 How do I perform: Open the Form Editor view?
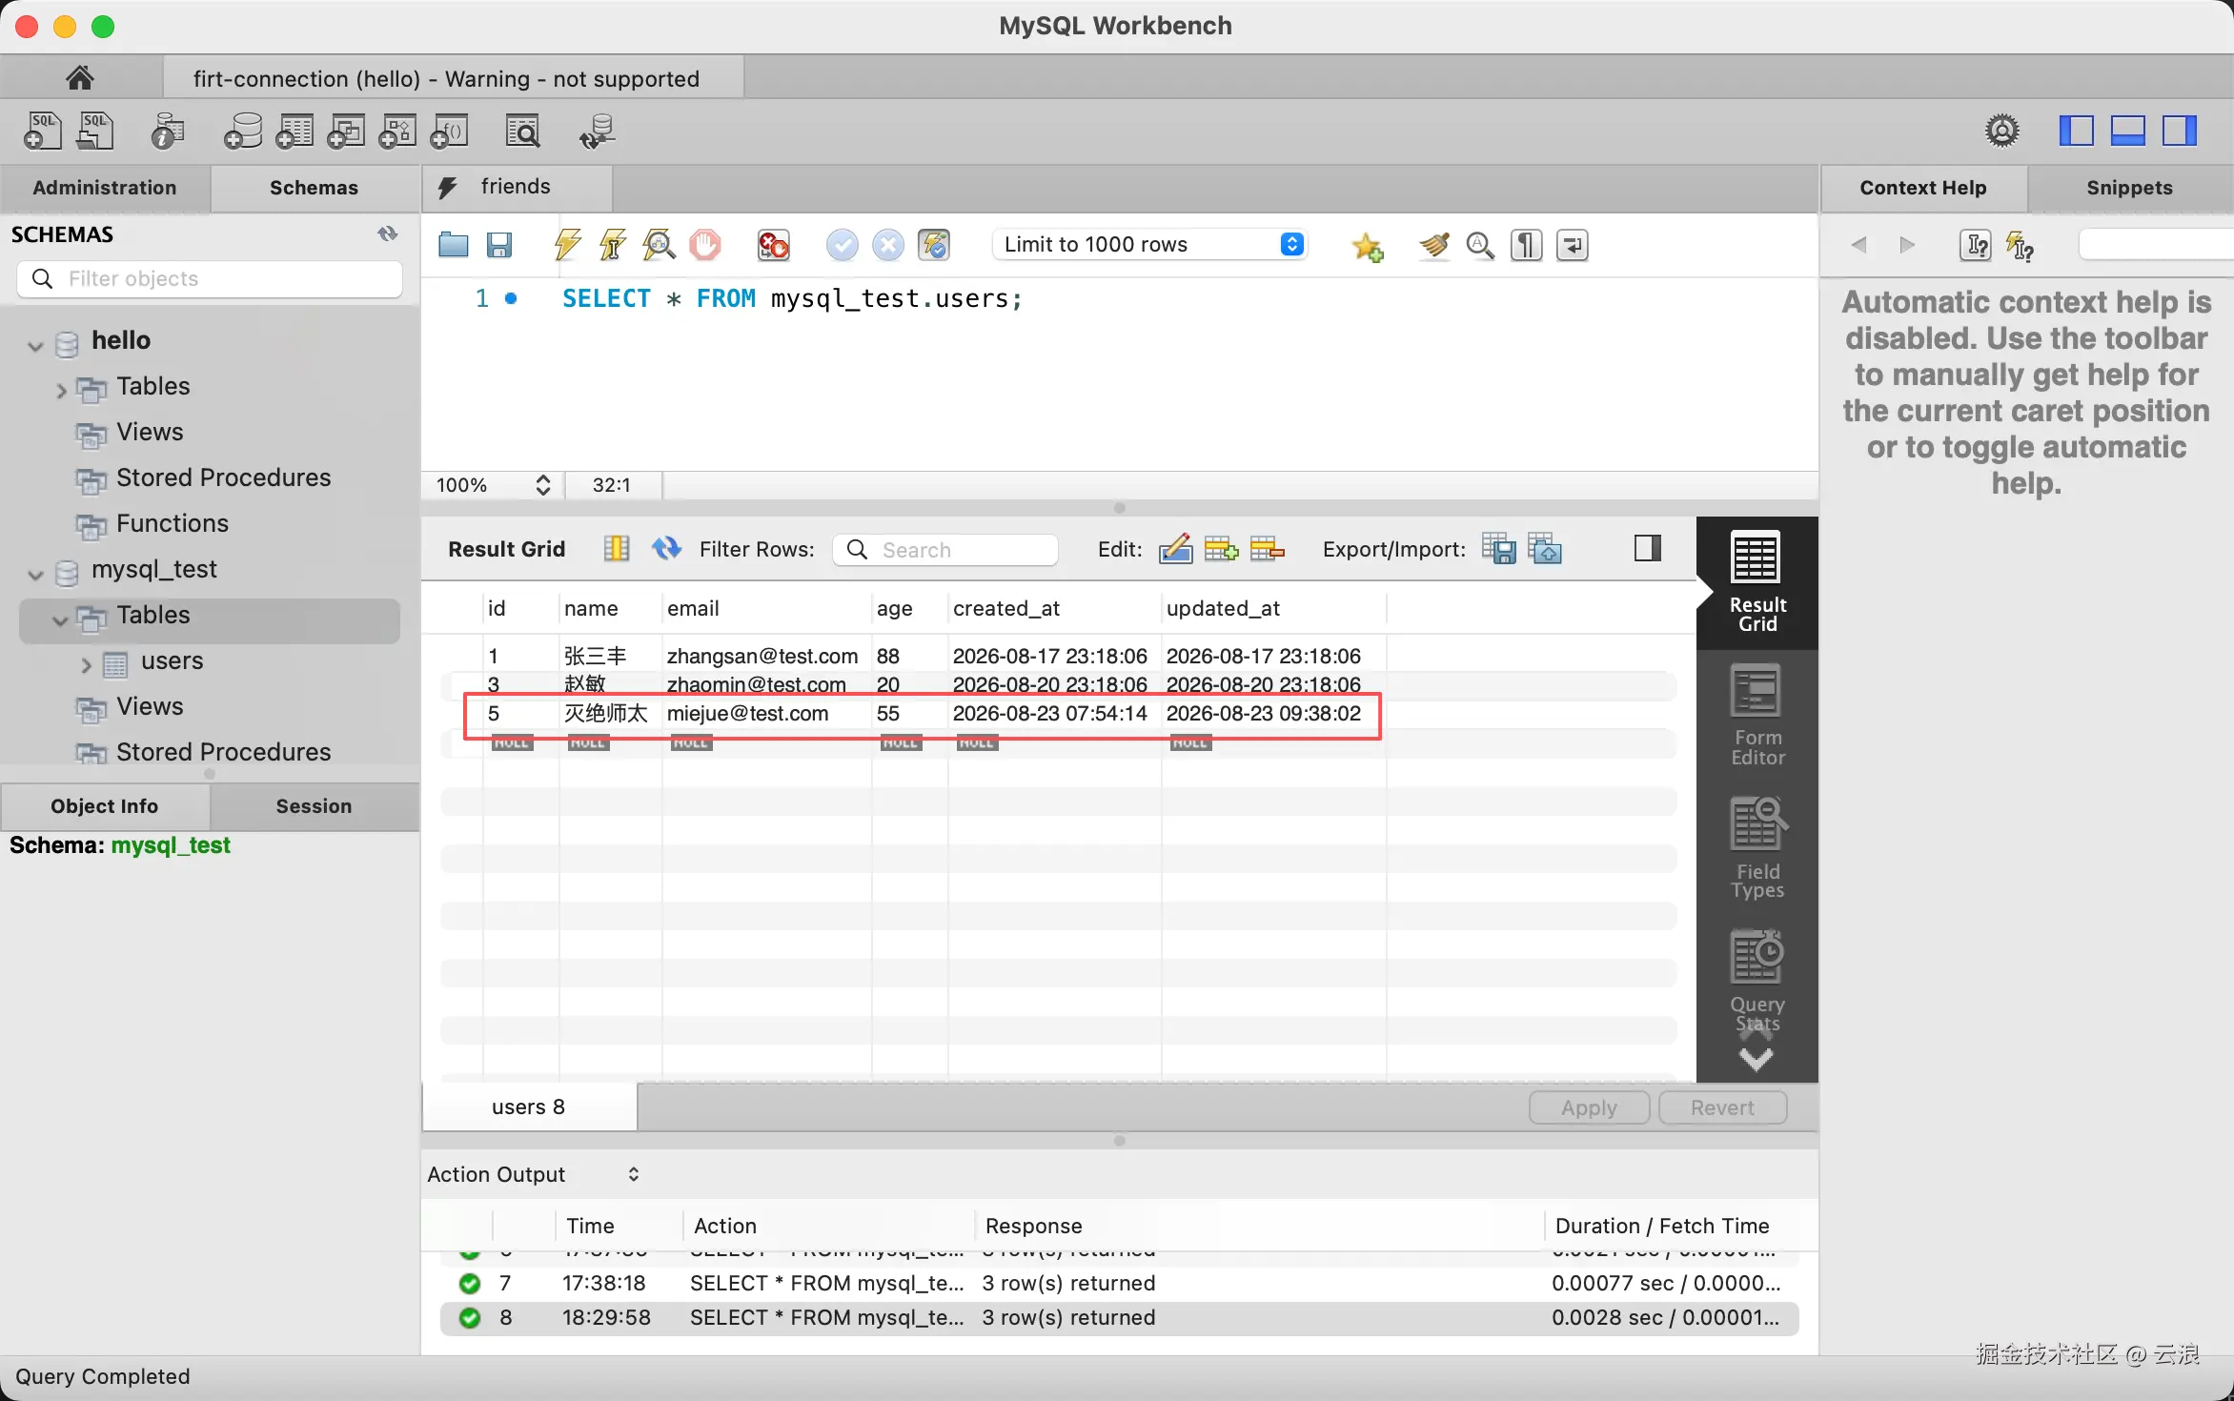click(x=1757, y=715)
